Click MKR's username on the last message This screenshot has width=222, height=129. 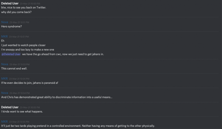[x=4, y=122]
